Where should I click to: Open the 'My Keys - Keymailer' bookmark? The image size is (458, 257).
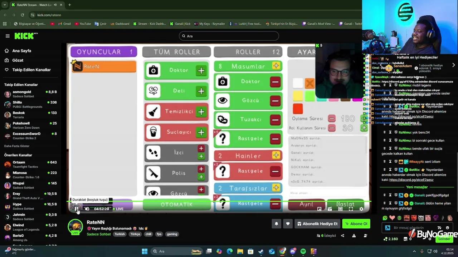pos(210,24)
